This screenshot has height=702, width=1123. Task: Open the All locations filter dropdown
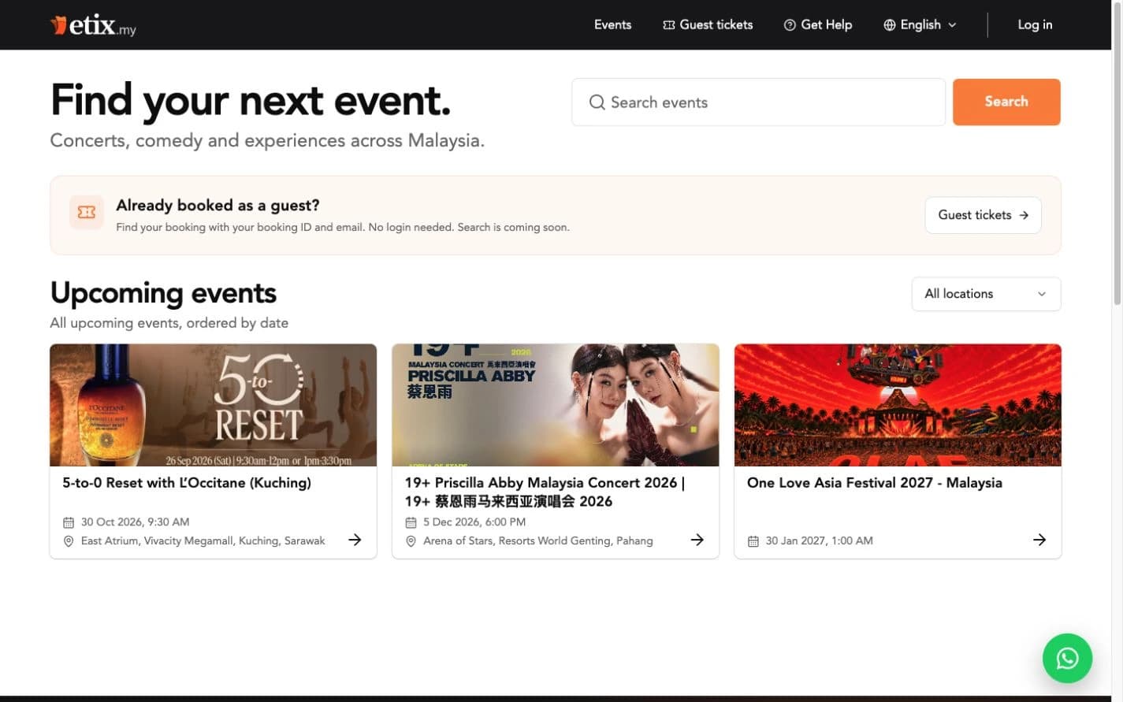986,294
